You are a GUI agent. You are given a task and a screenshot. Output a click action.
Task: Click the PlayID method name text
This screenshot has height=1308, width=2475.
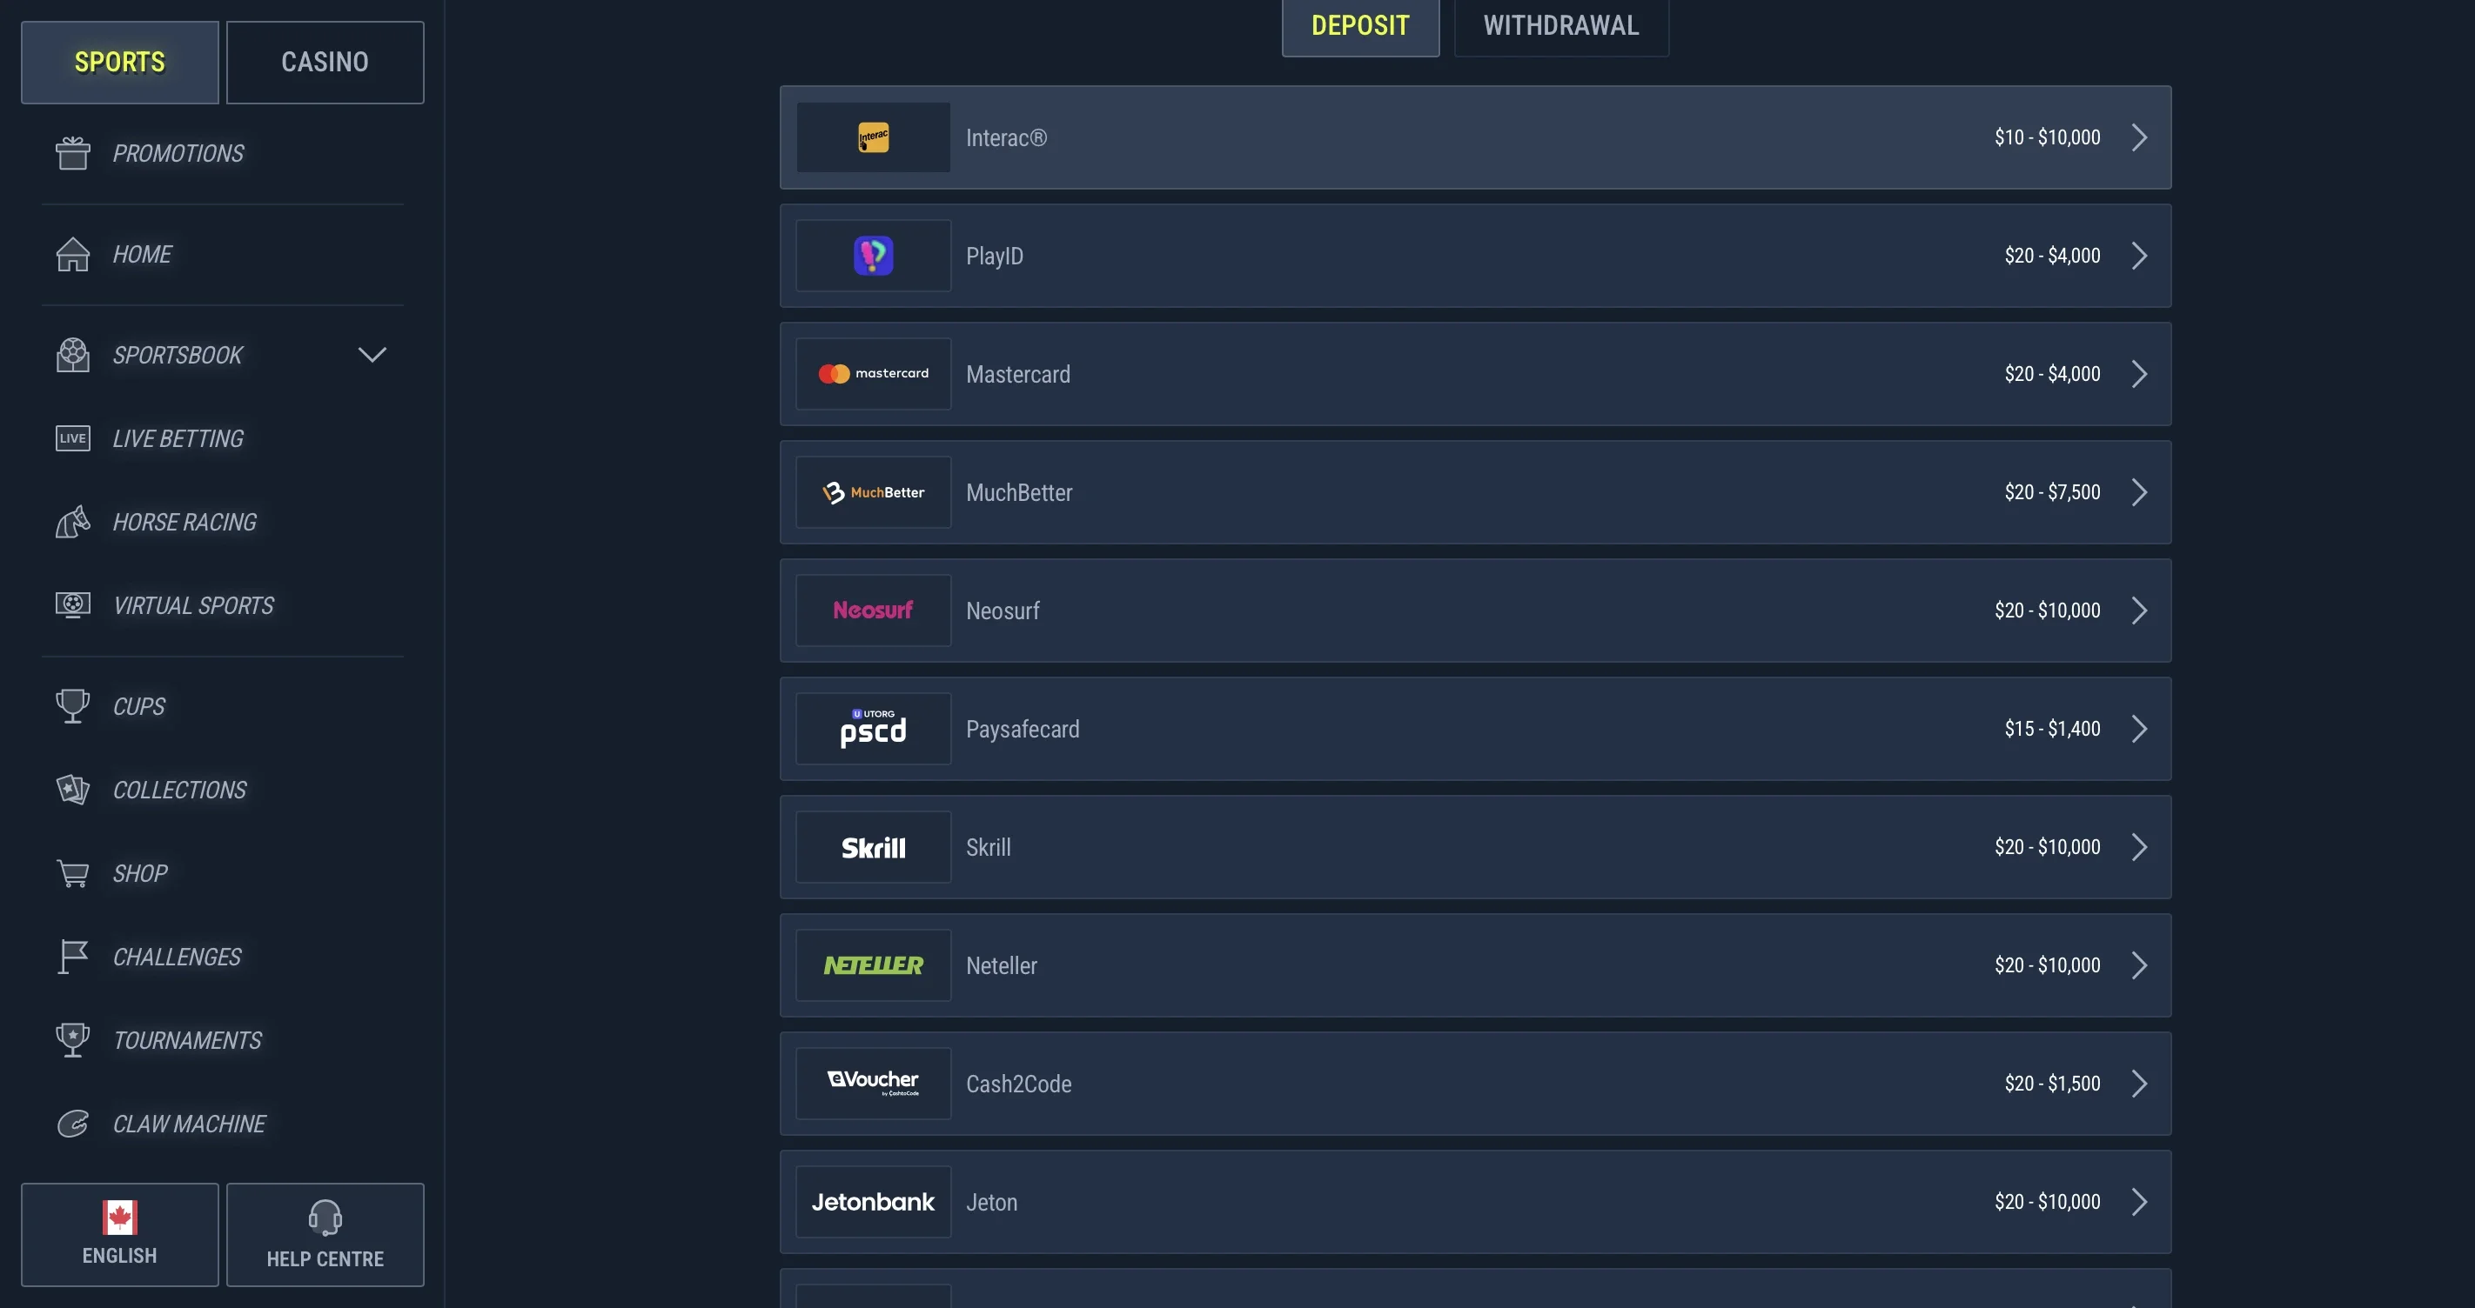click(995, 257)
